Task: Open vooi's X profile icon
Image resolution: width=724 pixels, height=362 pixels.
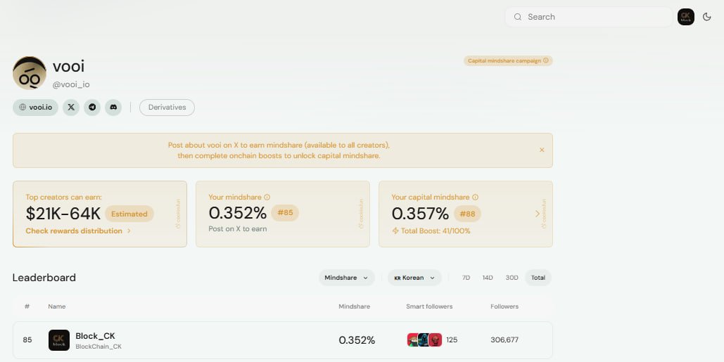Action: [x=71, y=108]
